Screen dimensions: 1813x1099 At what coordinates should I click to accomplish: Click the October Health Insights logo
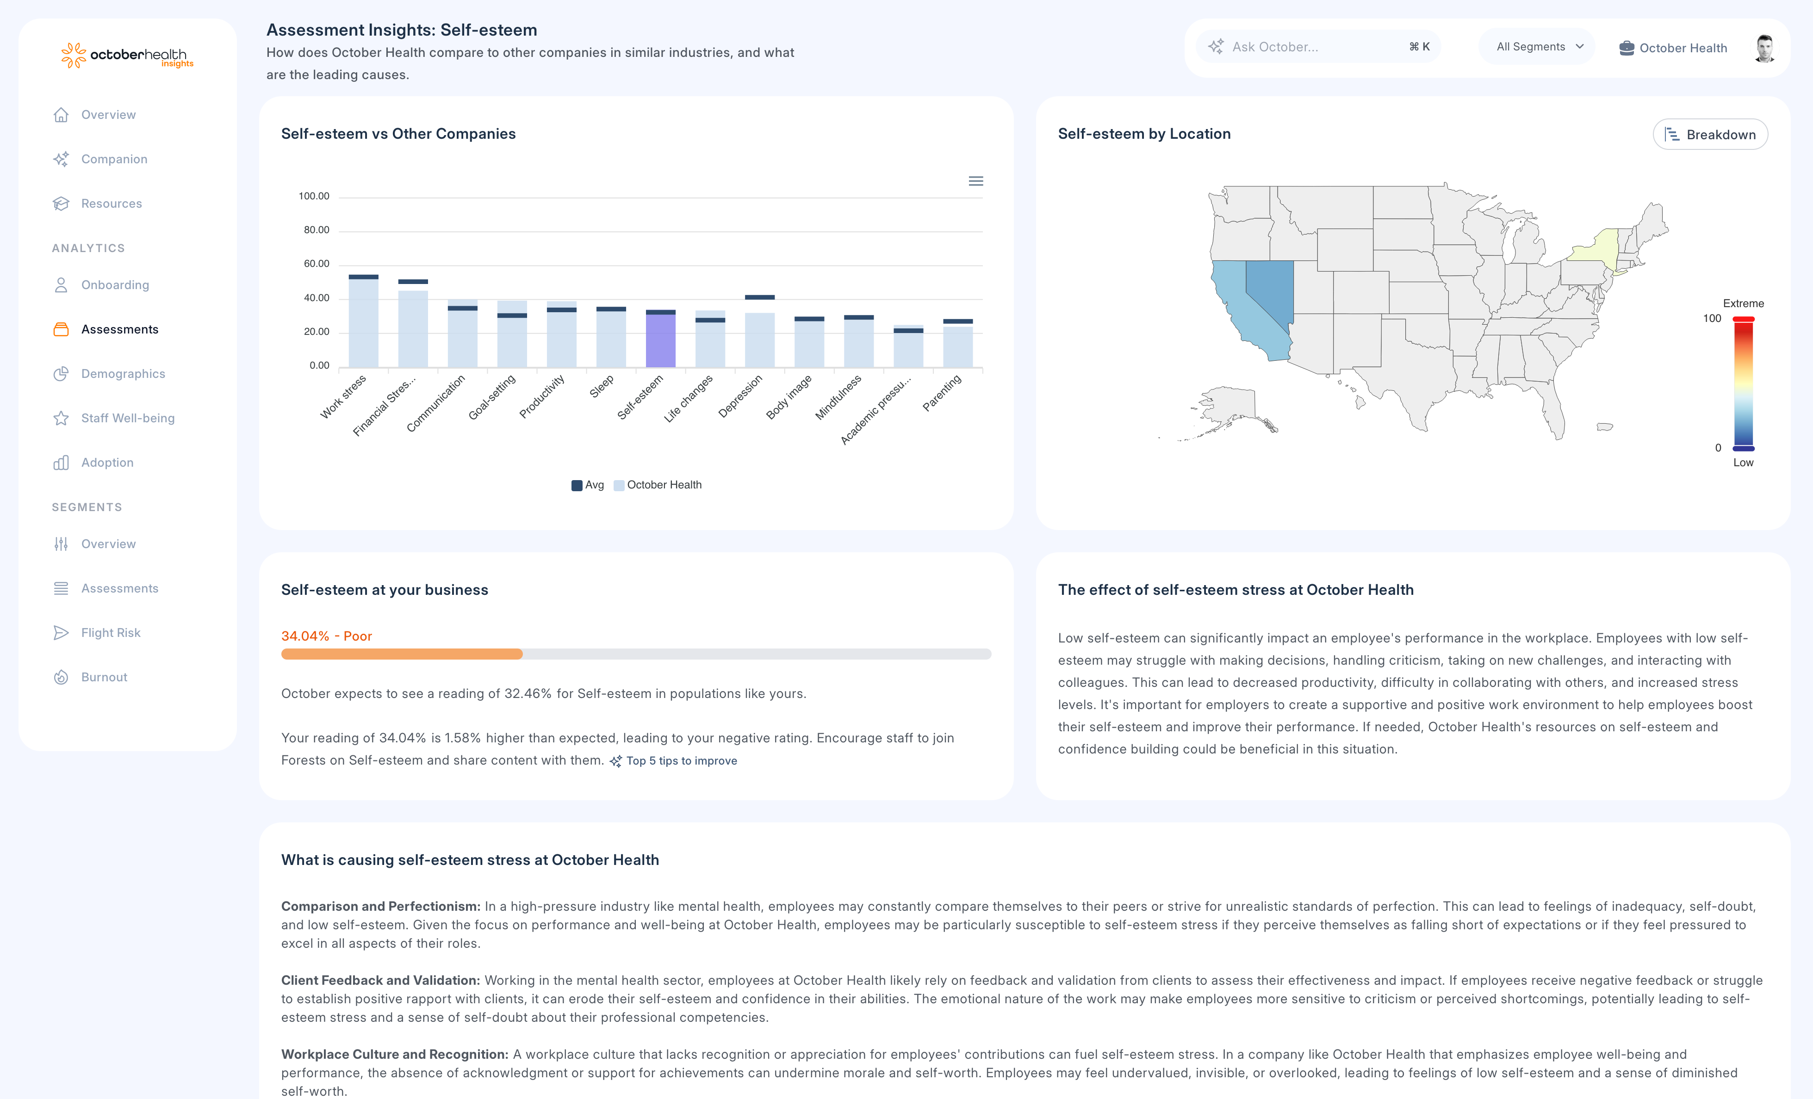pos(126,55)
